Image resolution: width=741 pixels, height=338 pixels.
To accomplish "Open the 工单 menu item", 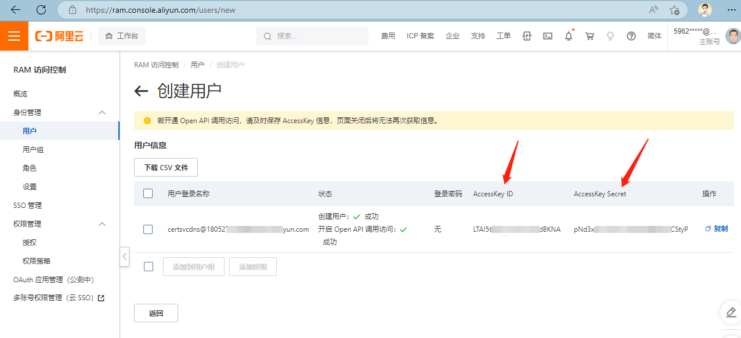I will coord(503,36).
